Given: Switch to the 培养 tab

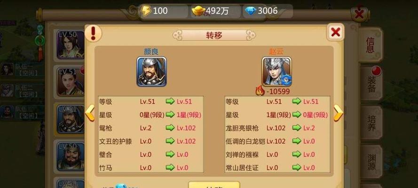Looking at the screenshot, I should (371, 123).
